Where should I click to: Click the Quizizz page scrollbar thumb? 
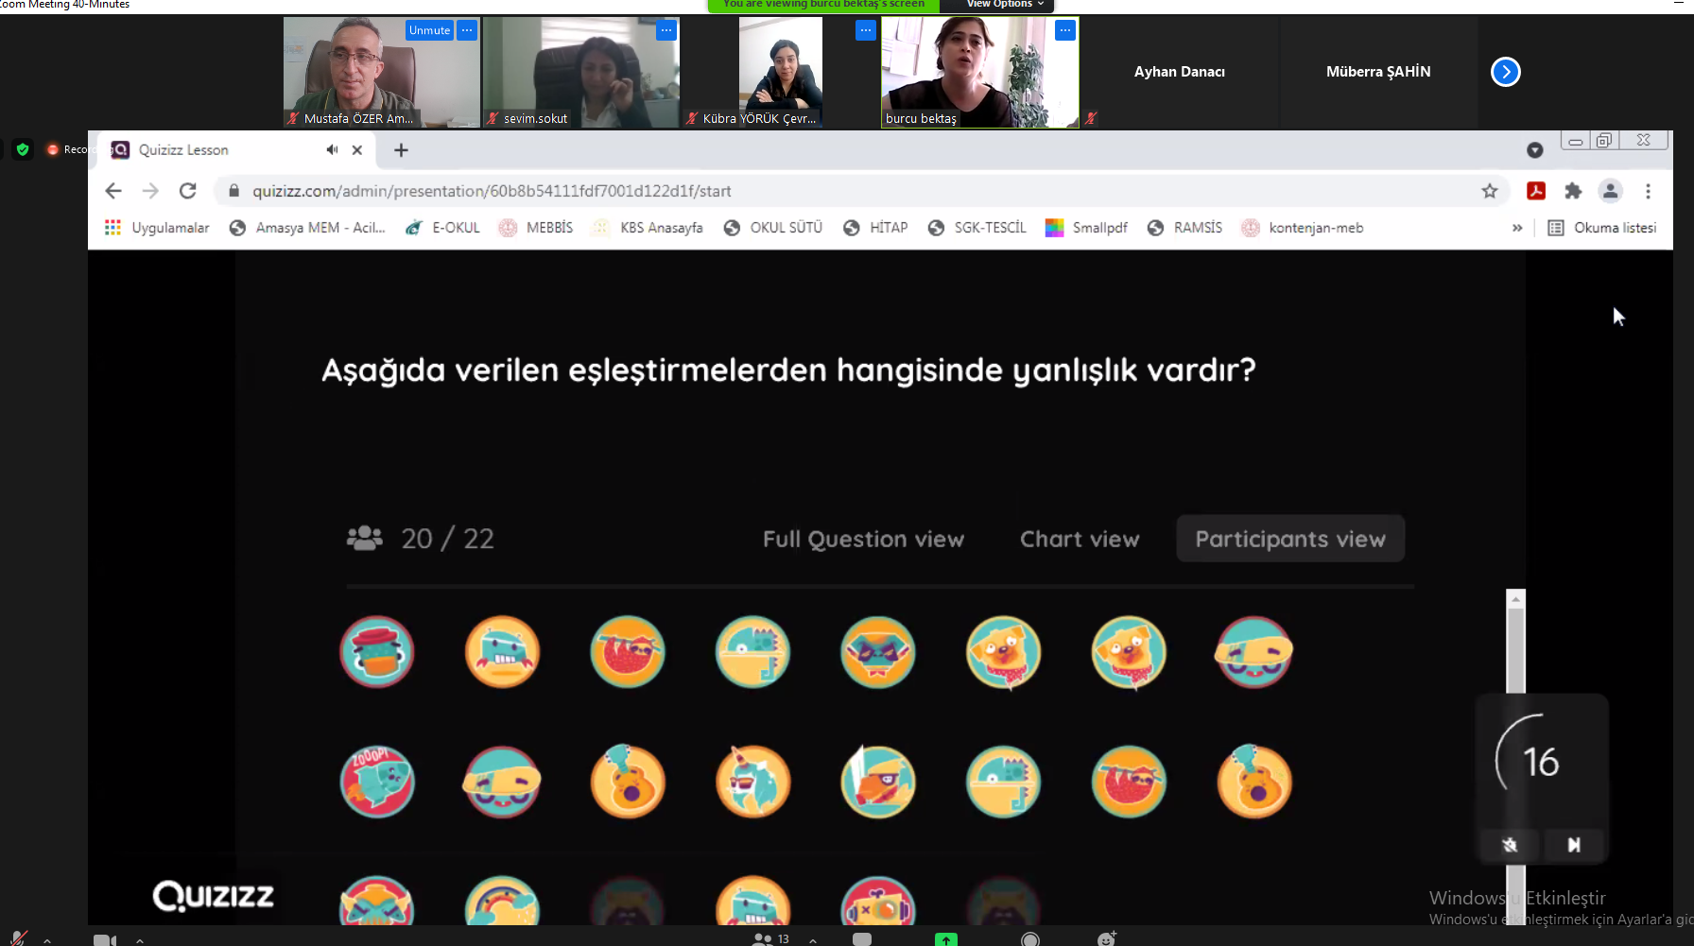pos(1516,652)
